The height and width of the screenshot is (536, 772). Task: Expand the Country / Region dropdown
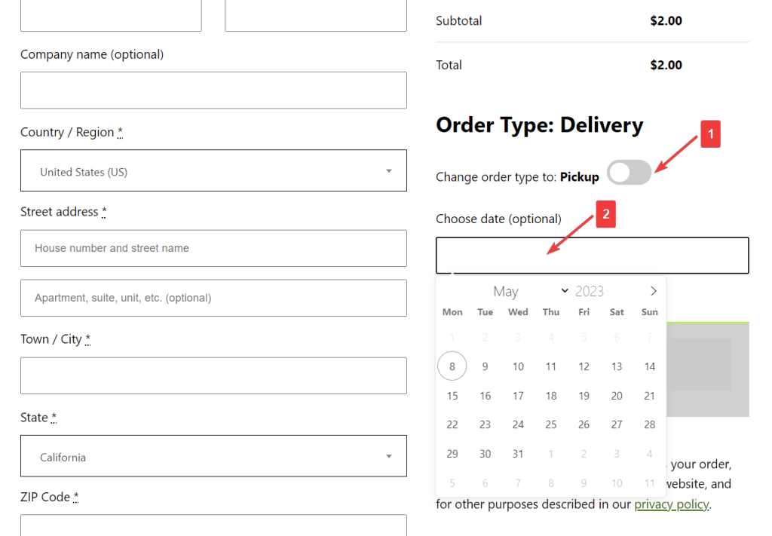tap(213, 171)
